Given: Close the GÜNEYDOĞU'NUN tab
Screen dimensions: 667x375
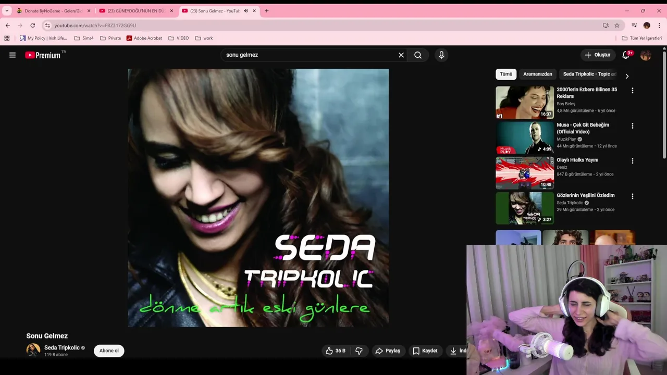Looking at the screenshot, I should 172,10.
